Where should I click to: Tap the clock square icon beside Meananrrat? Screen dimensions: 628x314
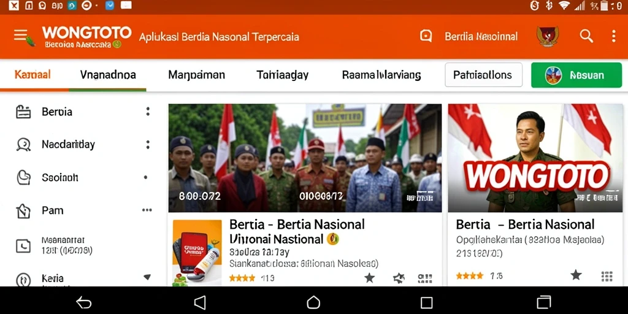point(23,245)
